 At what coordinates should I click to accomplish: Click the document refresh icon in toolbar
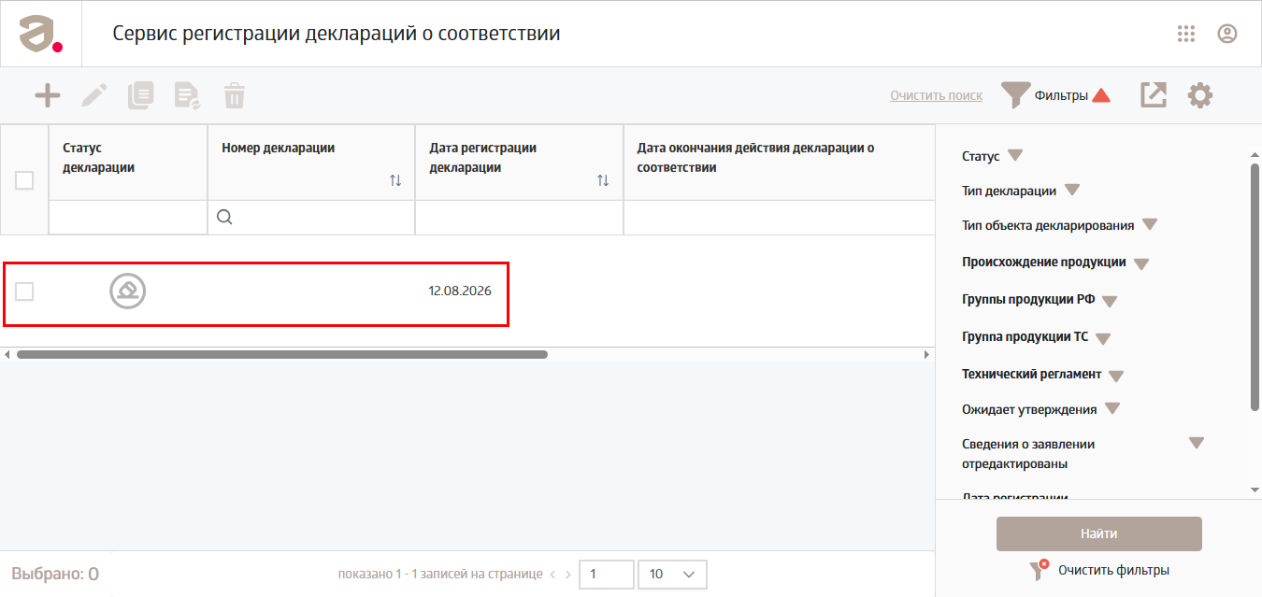[188, 95]
